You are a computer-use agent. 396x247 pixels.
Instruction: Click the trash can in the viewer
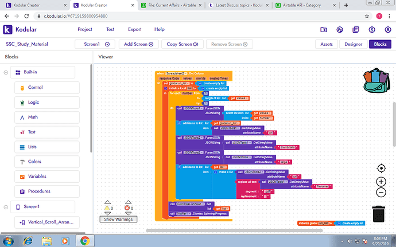[379, 214]
